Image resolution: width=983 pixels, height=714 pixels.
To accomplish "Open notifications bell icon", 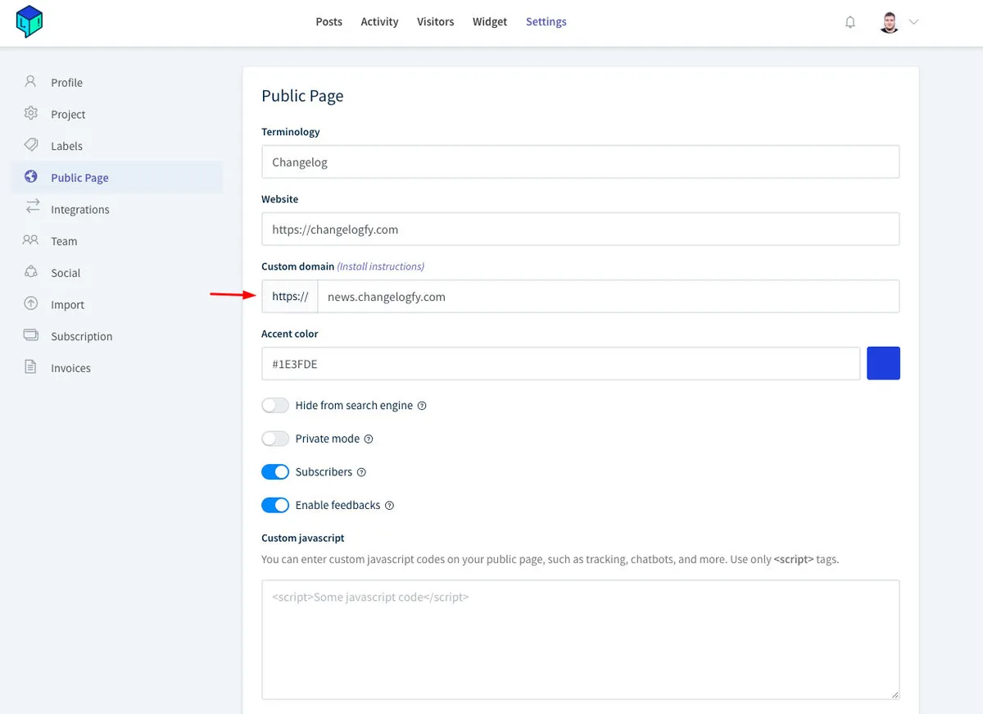I will 850,22.
